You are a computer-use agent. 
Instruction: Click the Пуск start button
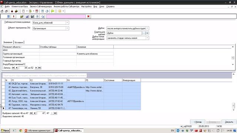click(x=5, y=130)
